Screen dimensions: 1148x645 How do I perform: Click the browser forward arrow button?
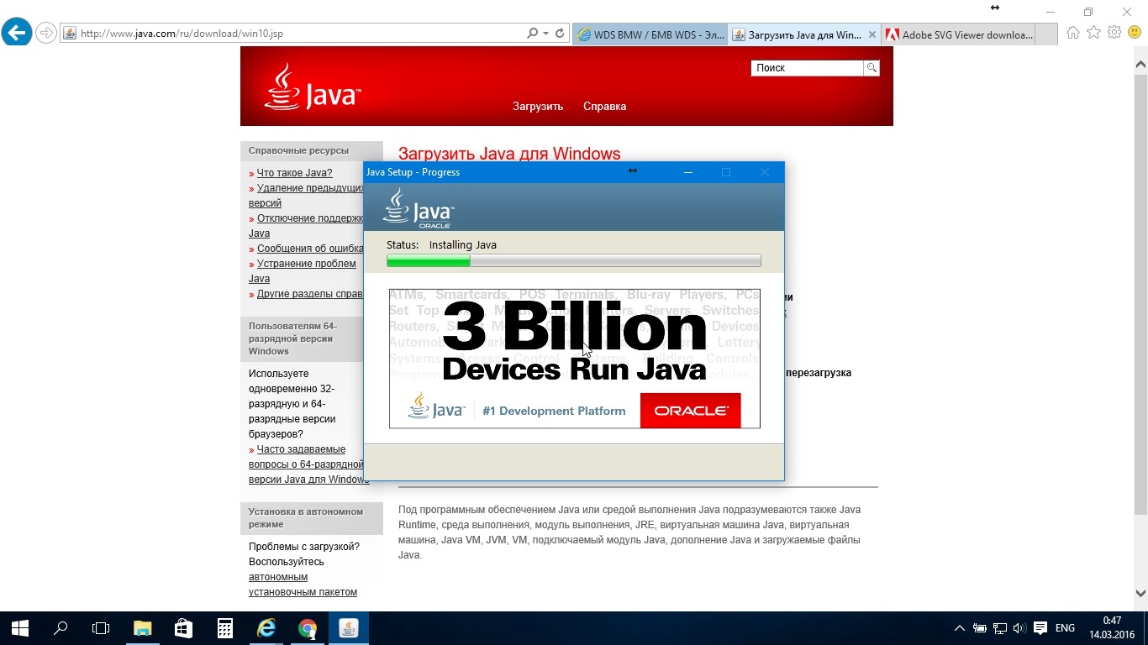46,34
